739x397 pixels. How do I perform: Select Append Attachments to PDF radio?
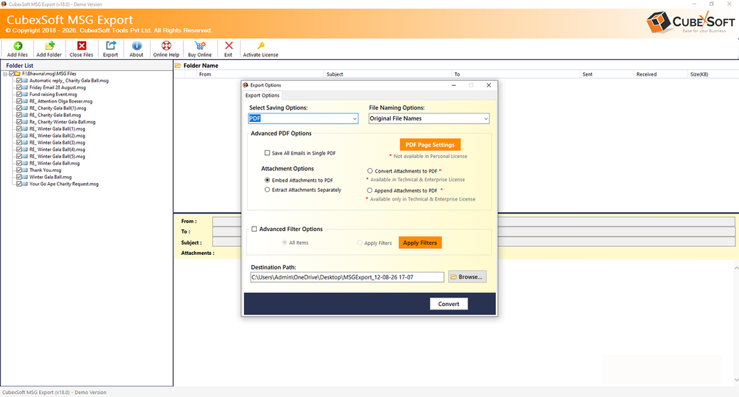point(370,191)
